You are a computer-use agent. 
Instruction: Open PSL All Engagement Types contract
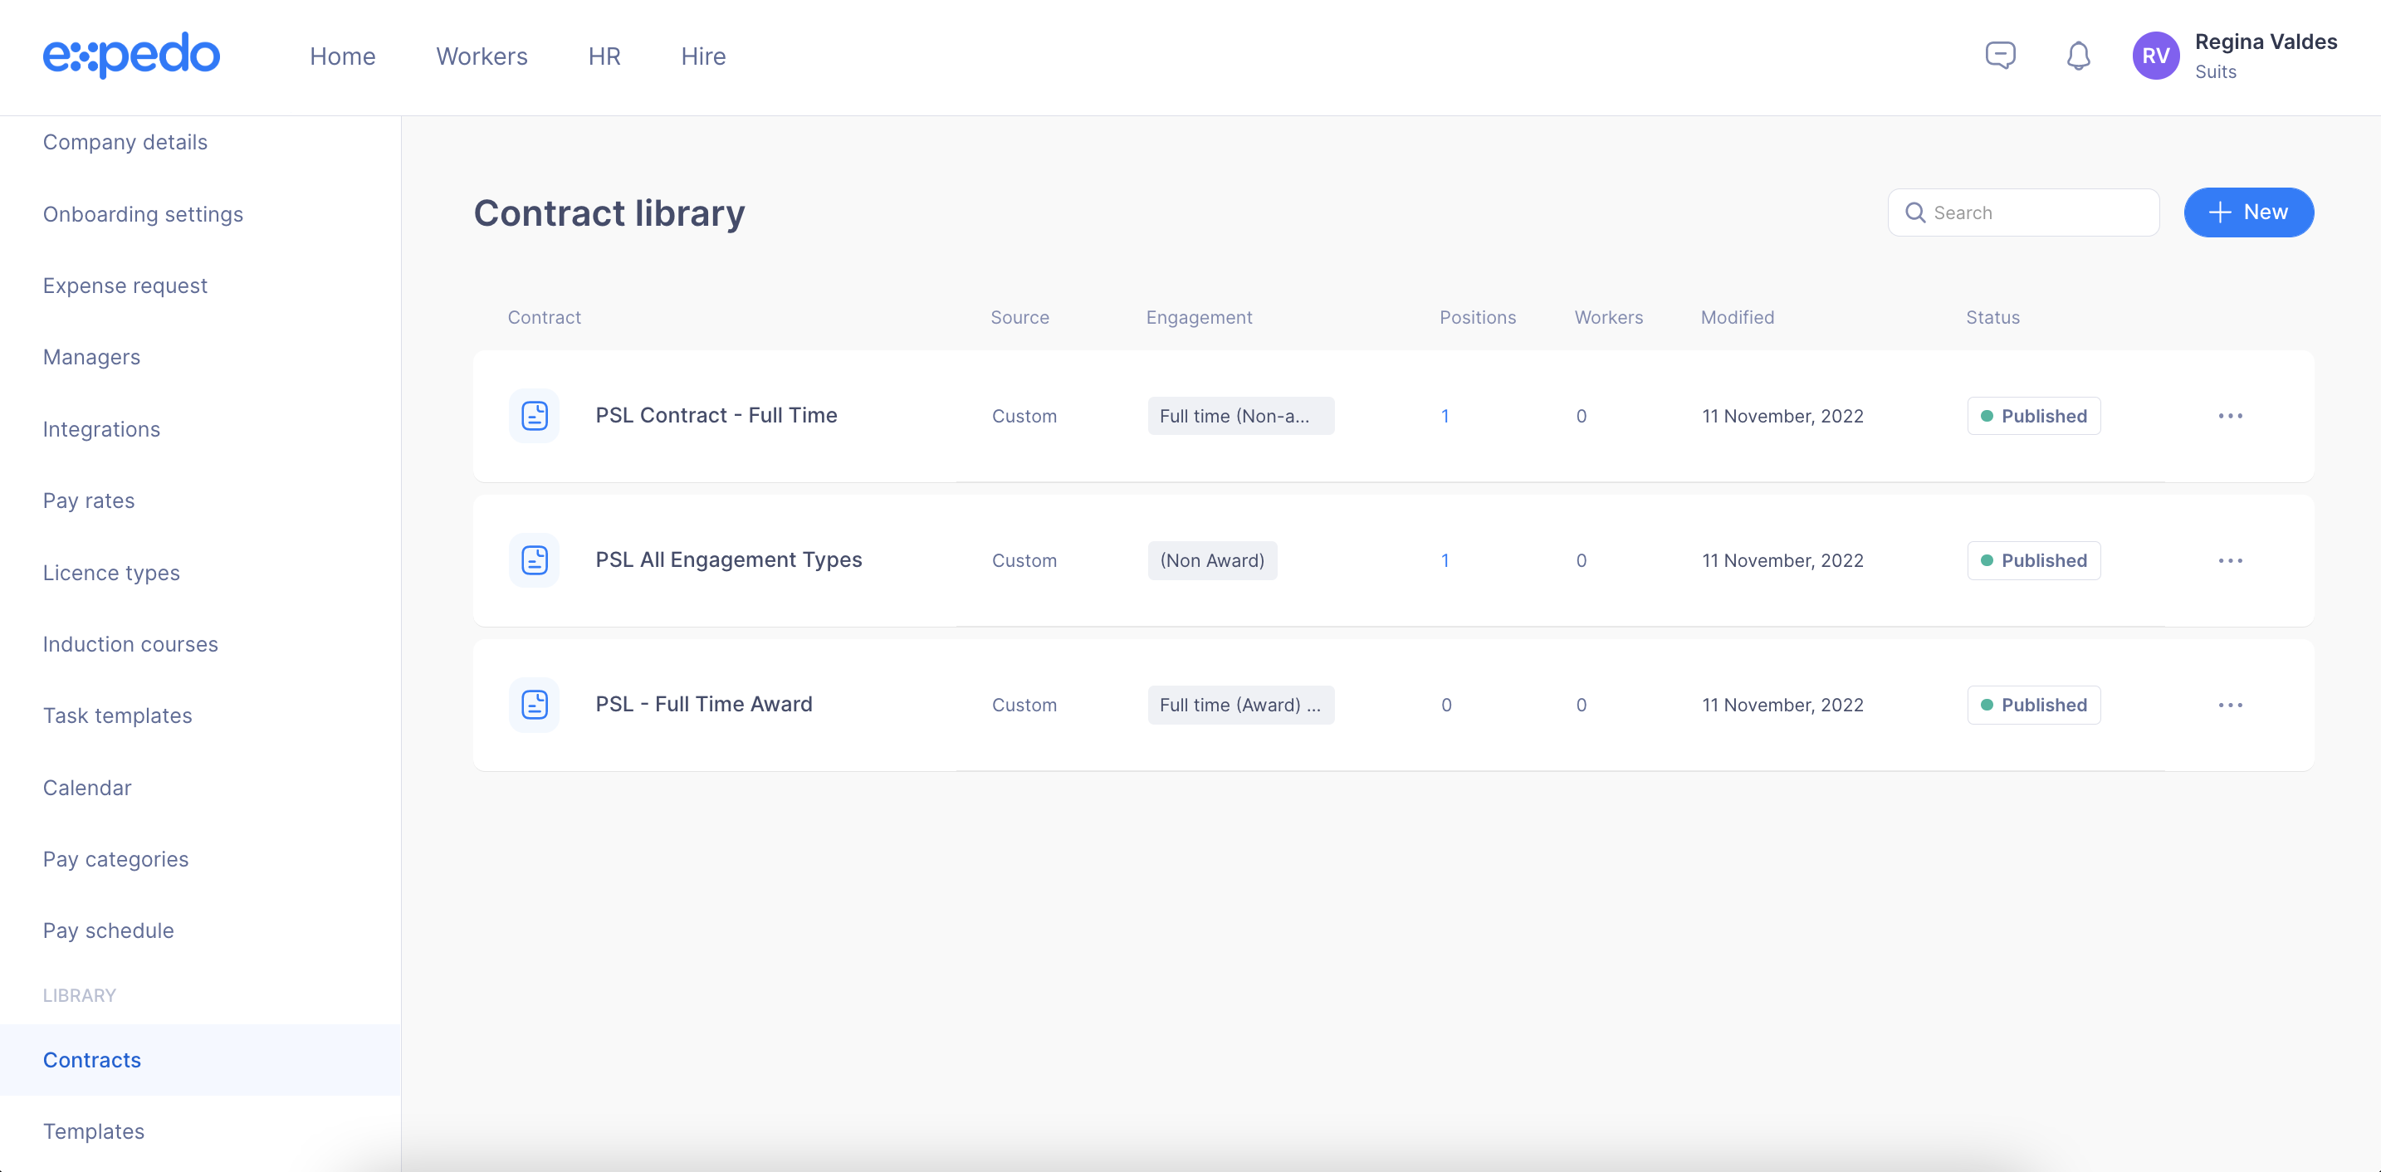(x=728, y=560)
